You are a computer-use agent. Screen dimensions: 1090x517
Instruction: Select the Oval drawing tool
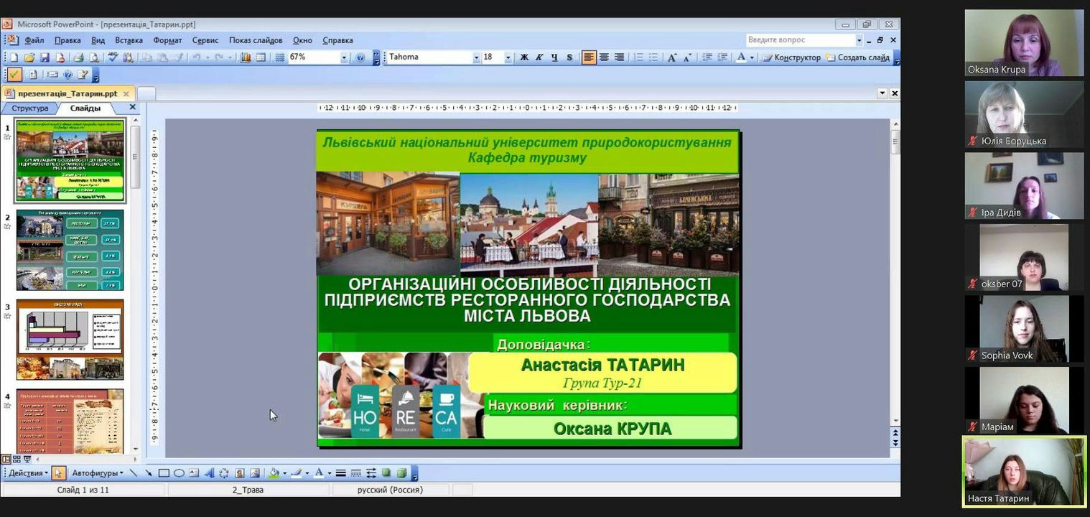point(179,473)
